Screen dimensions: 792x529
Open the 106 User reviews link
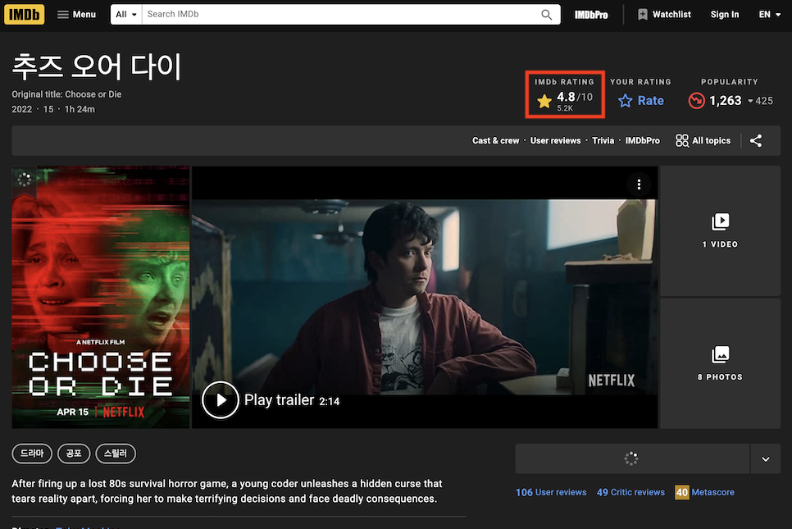551,492
